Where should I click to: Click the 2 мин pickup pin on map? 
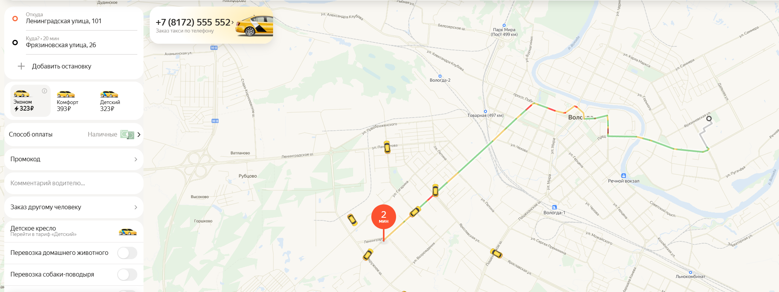383,217
